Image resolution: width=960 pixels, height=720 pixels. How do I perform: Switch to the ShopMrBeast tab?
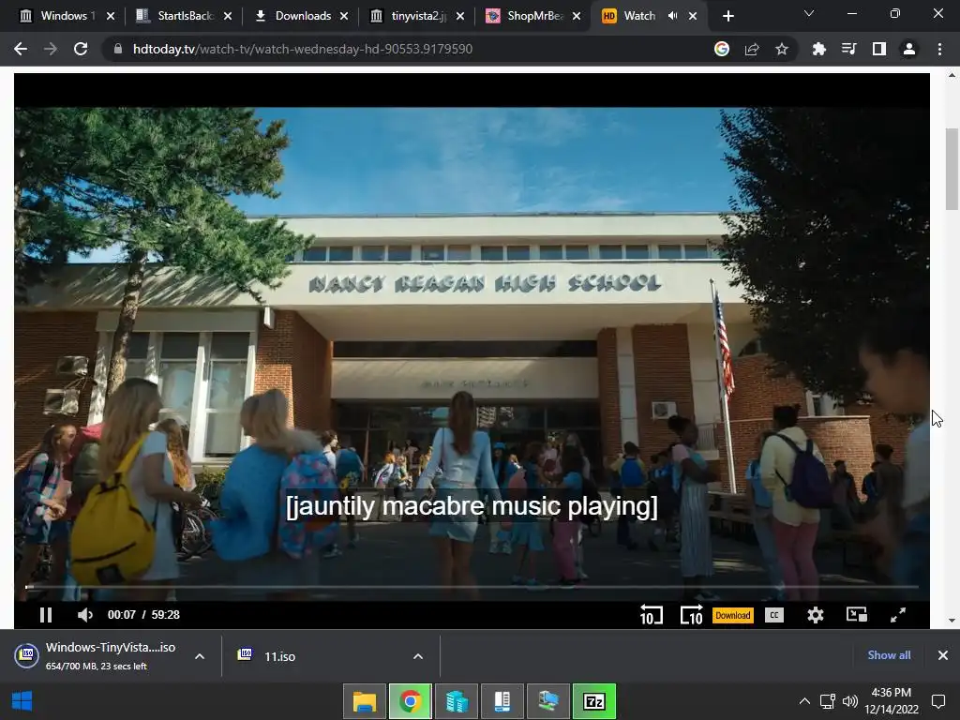pyautogui.click(x=532, y=16)
